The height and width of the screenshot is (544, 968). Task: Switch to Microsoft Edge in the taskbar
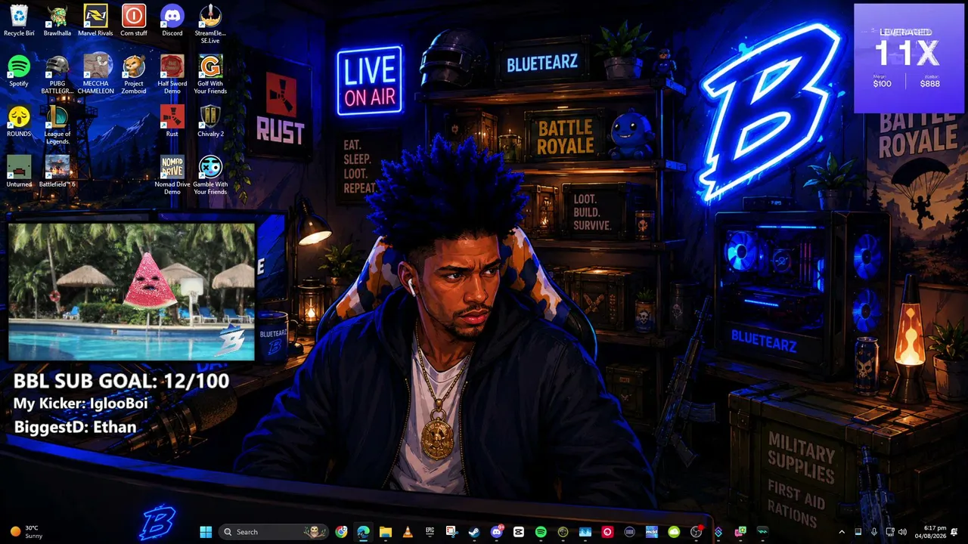coord(364,532)
